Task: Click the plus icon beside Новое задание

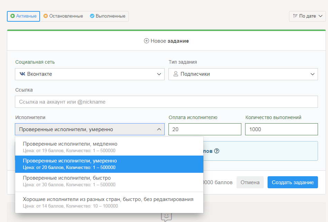Action: [146, 41]
